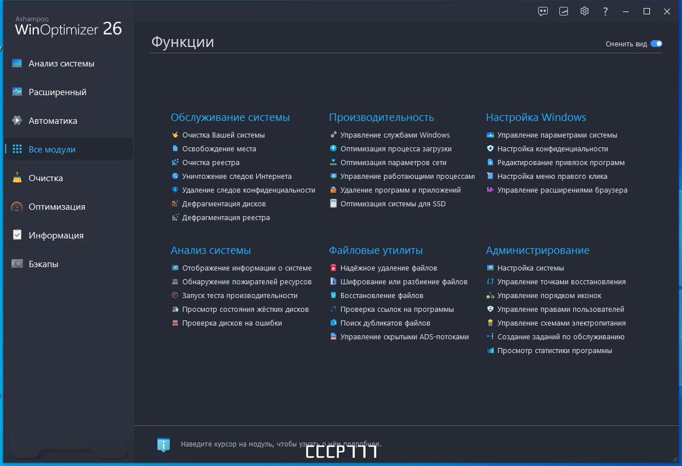Click the Все модули grid icon

pyautogui.click(x=17, y=149)
